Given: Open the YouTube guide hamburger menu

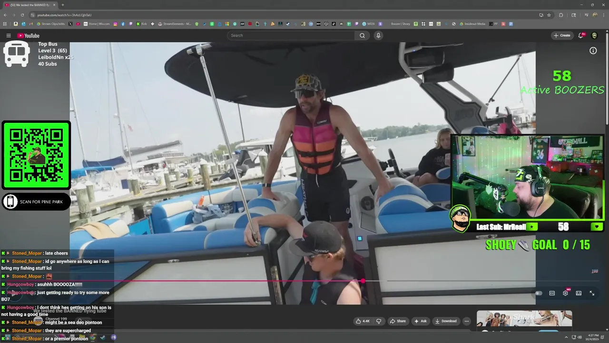Looking at the screenshot, I should point(9,36).
